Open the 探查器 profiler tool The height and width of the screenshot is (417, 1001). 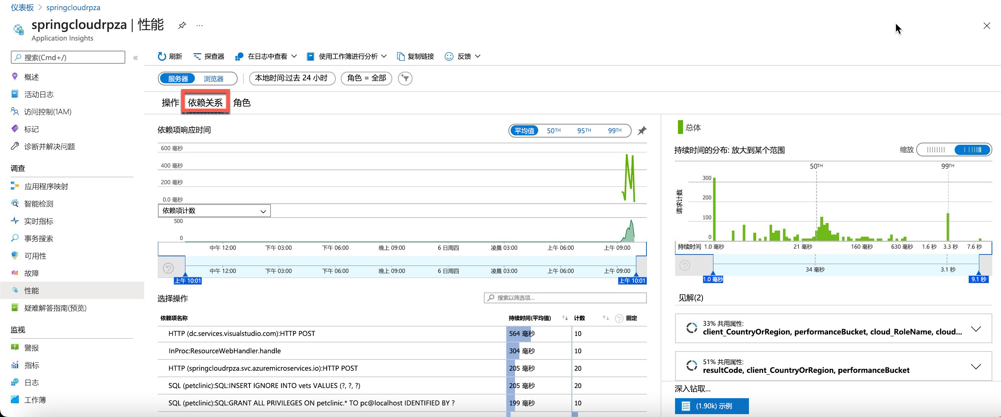(209, 57)
